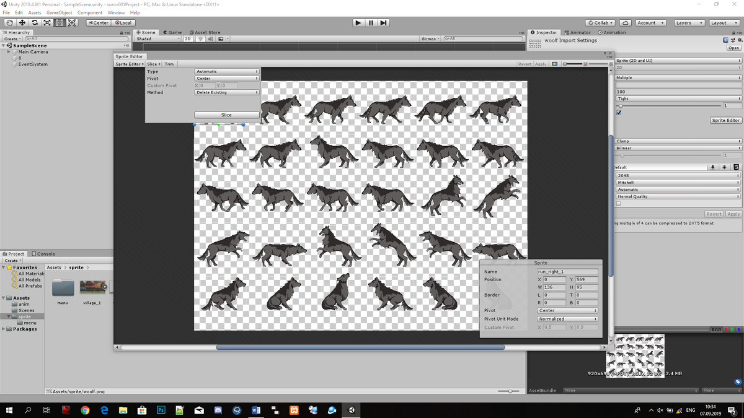Viewport: 744px width, 418px height.
Task: Open the Type Automatic dropdown
Action: (227, 72)
